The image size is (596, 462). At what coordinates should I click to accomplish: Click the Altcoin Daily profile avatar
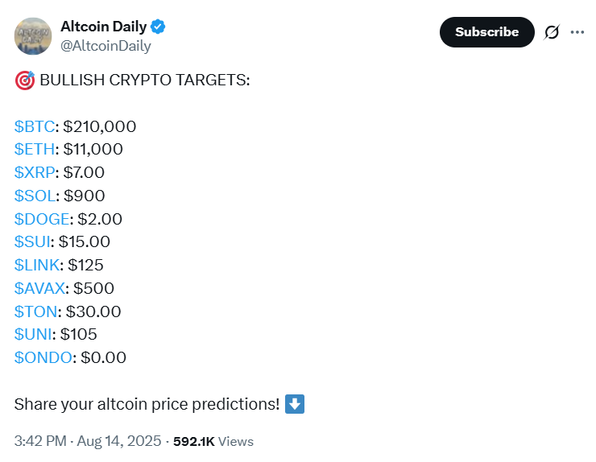[x=33, y=35]
